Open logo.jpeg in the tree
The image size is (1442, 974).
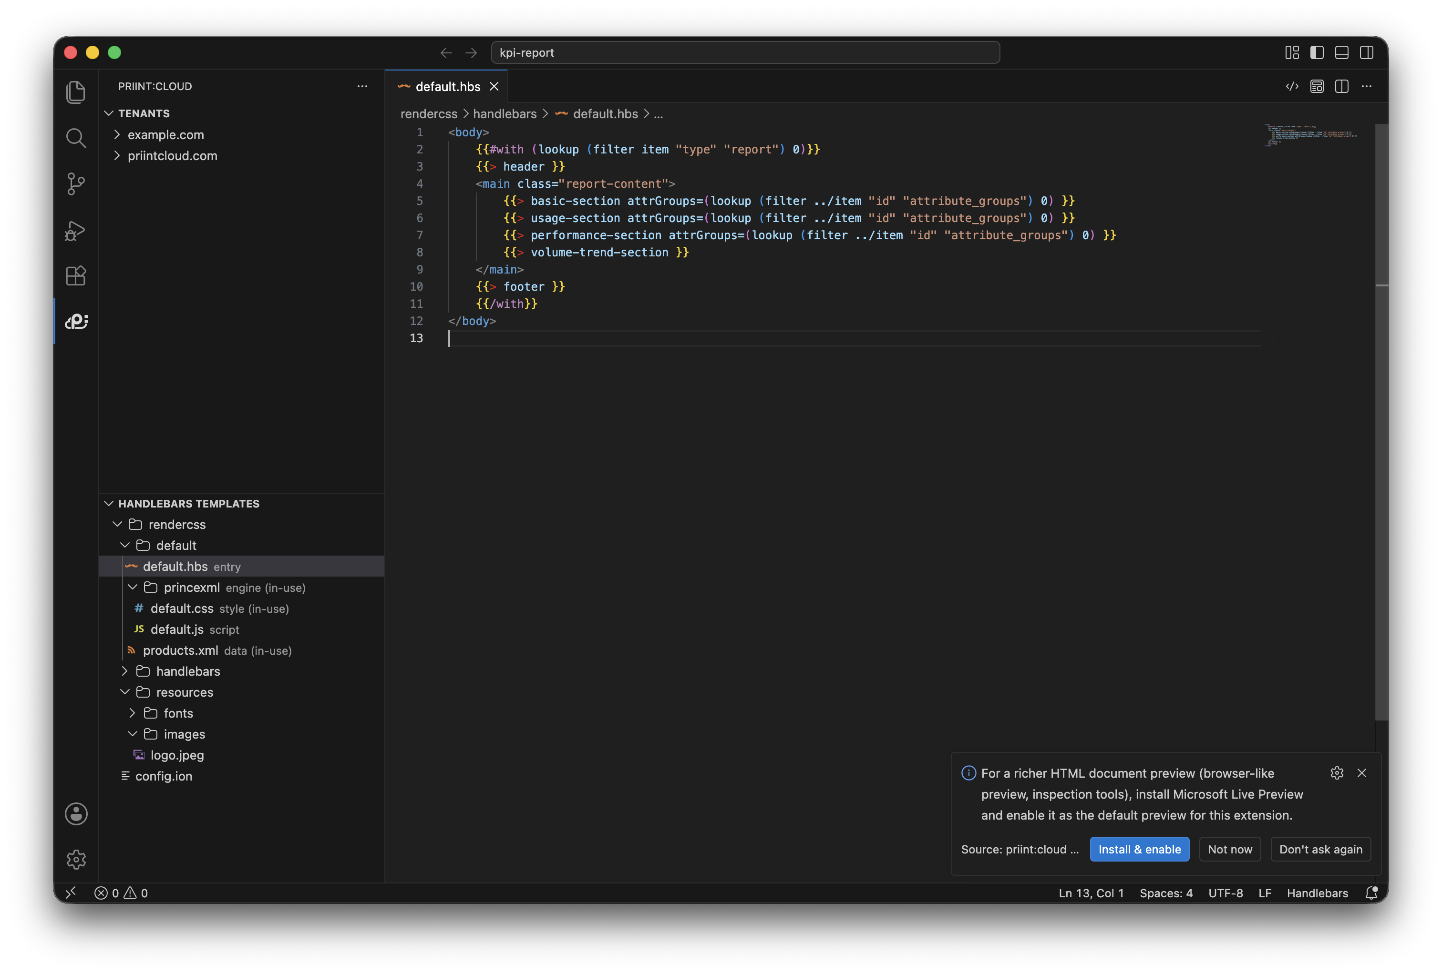point(241,755)
